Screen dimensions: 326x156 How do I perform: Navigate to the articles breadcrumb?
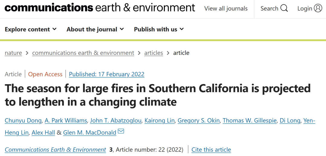[153, 53]
